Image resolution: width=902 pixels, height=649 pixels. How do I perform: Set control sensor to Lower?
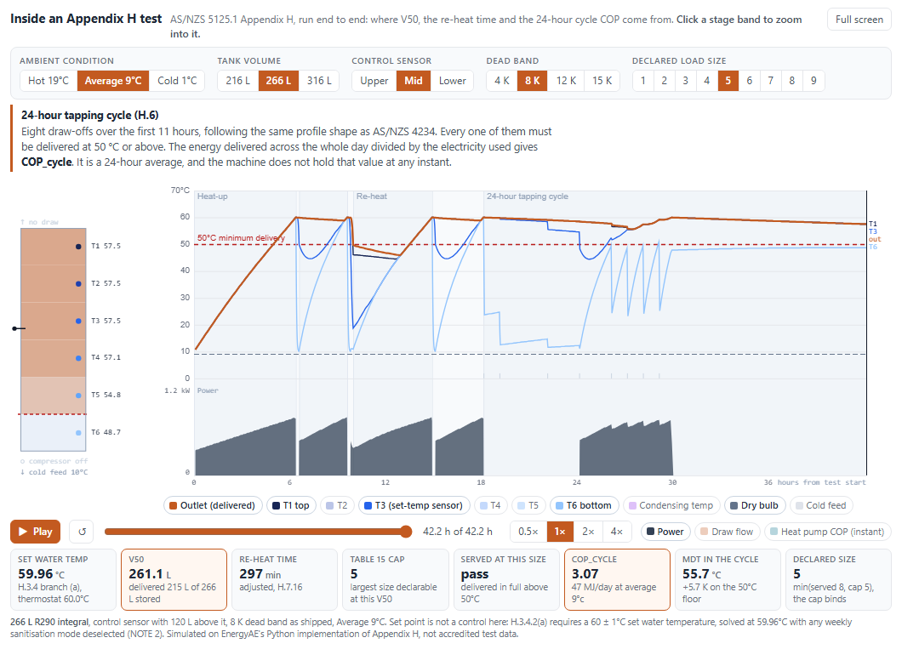pos(452,81)
